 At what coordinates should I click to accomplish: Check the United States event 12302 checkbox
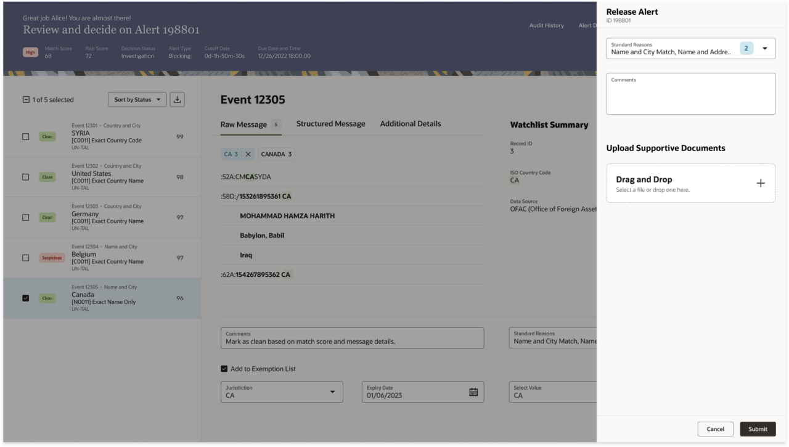pos(26,177)
